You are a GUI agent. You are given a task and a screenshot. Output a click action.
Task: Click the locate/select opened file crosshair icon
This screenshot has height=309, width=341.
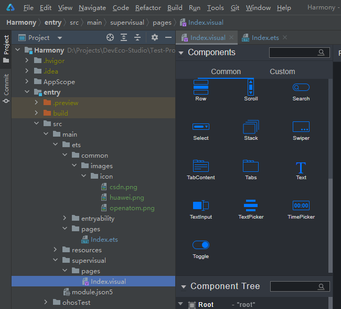click(110, 37)
